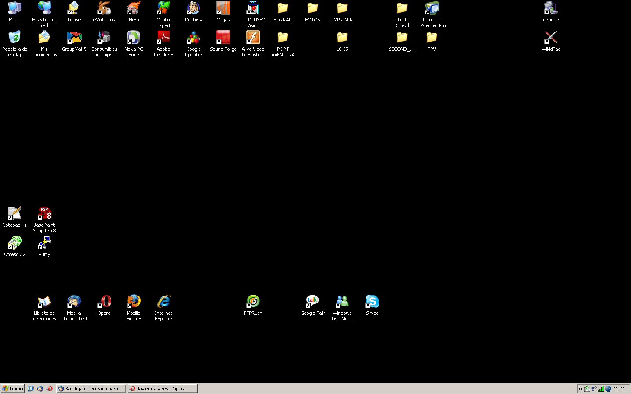Image resolution: width=631 pixels, height=394 pixels.
Task: Click the green signal strength tray icon
Action: pos(601,389)
